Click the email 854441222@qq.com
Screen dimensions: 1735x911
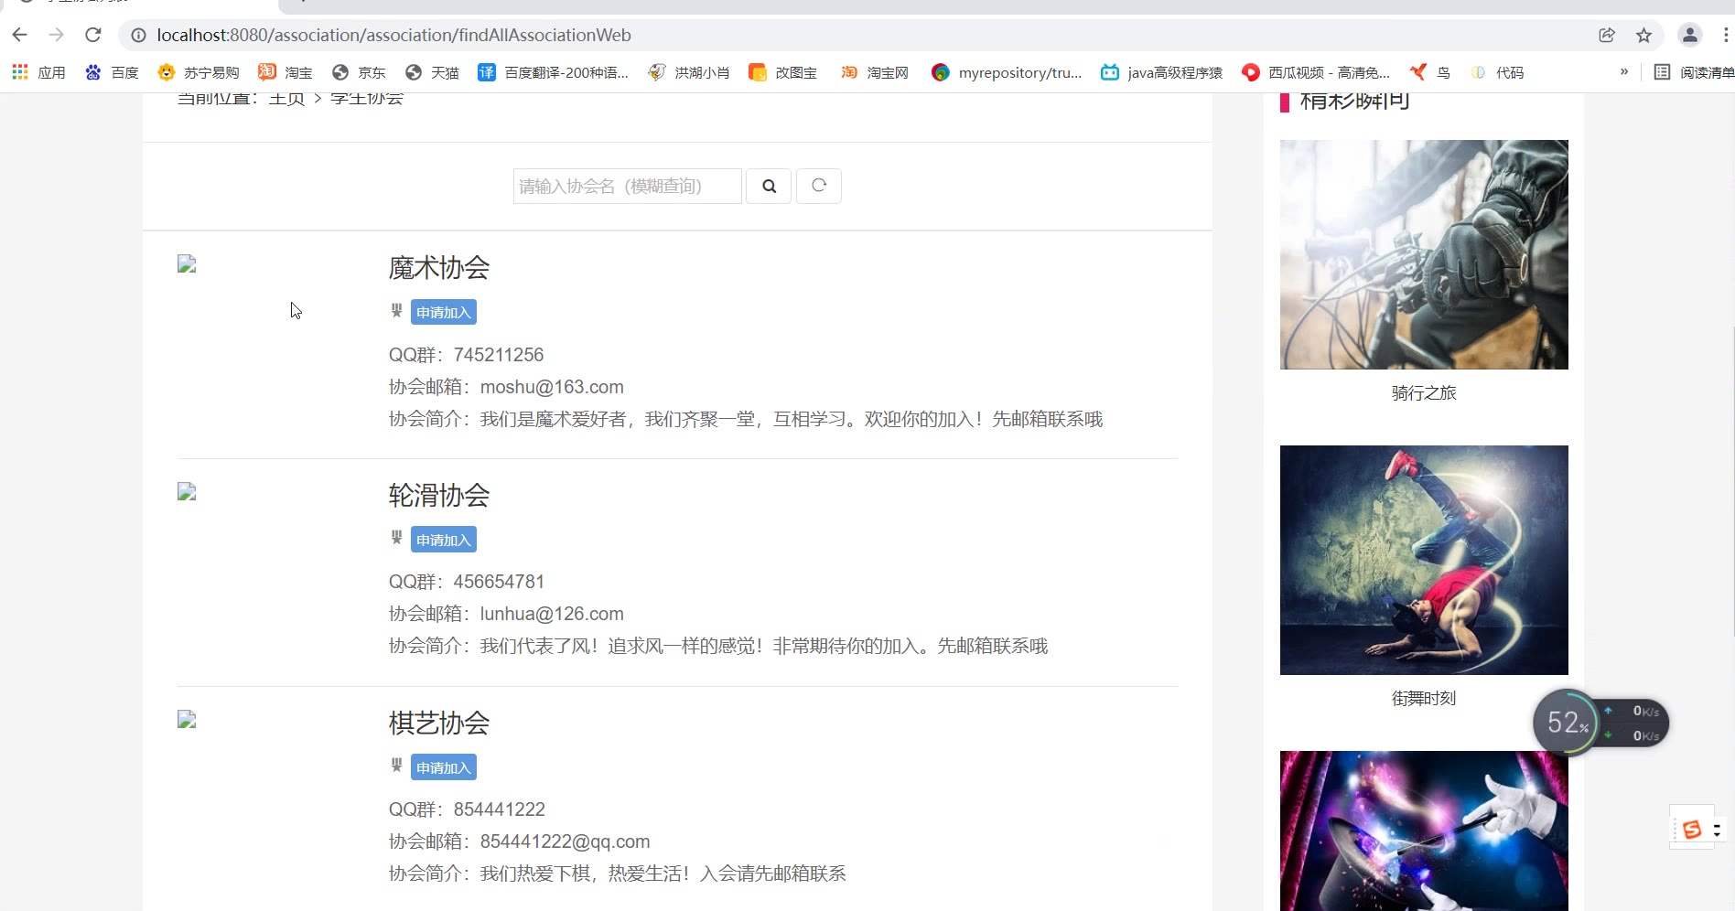coord(565,841)
